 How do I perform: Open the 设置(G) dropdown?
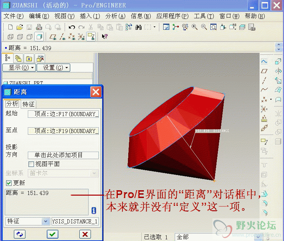tap(53, 68)
